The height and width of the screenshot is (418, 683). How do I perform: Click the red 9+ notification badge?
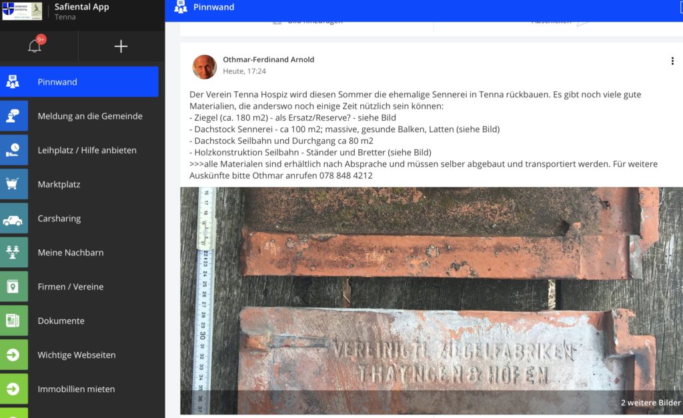click(x=41, y=39)
